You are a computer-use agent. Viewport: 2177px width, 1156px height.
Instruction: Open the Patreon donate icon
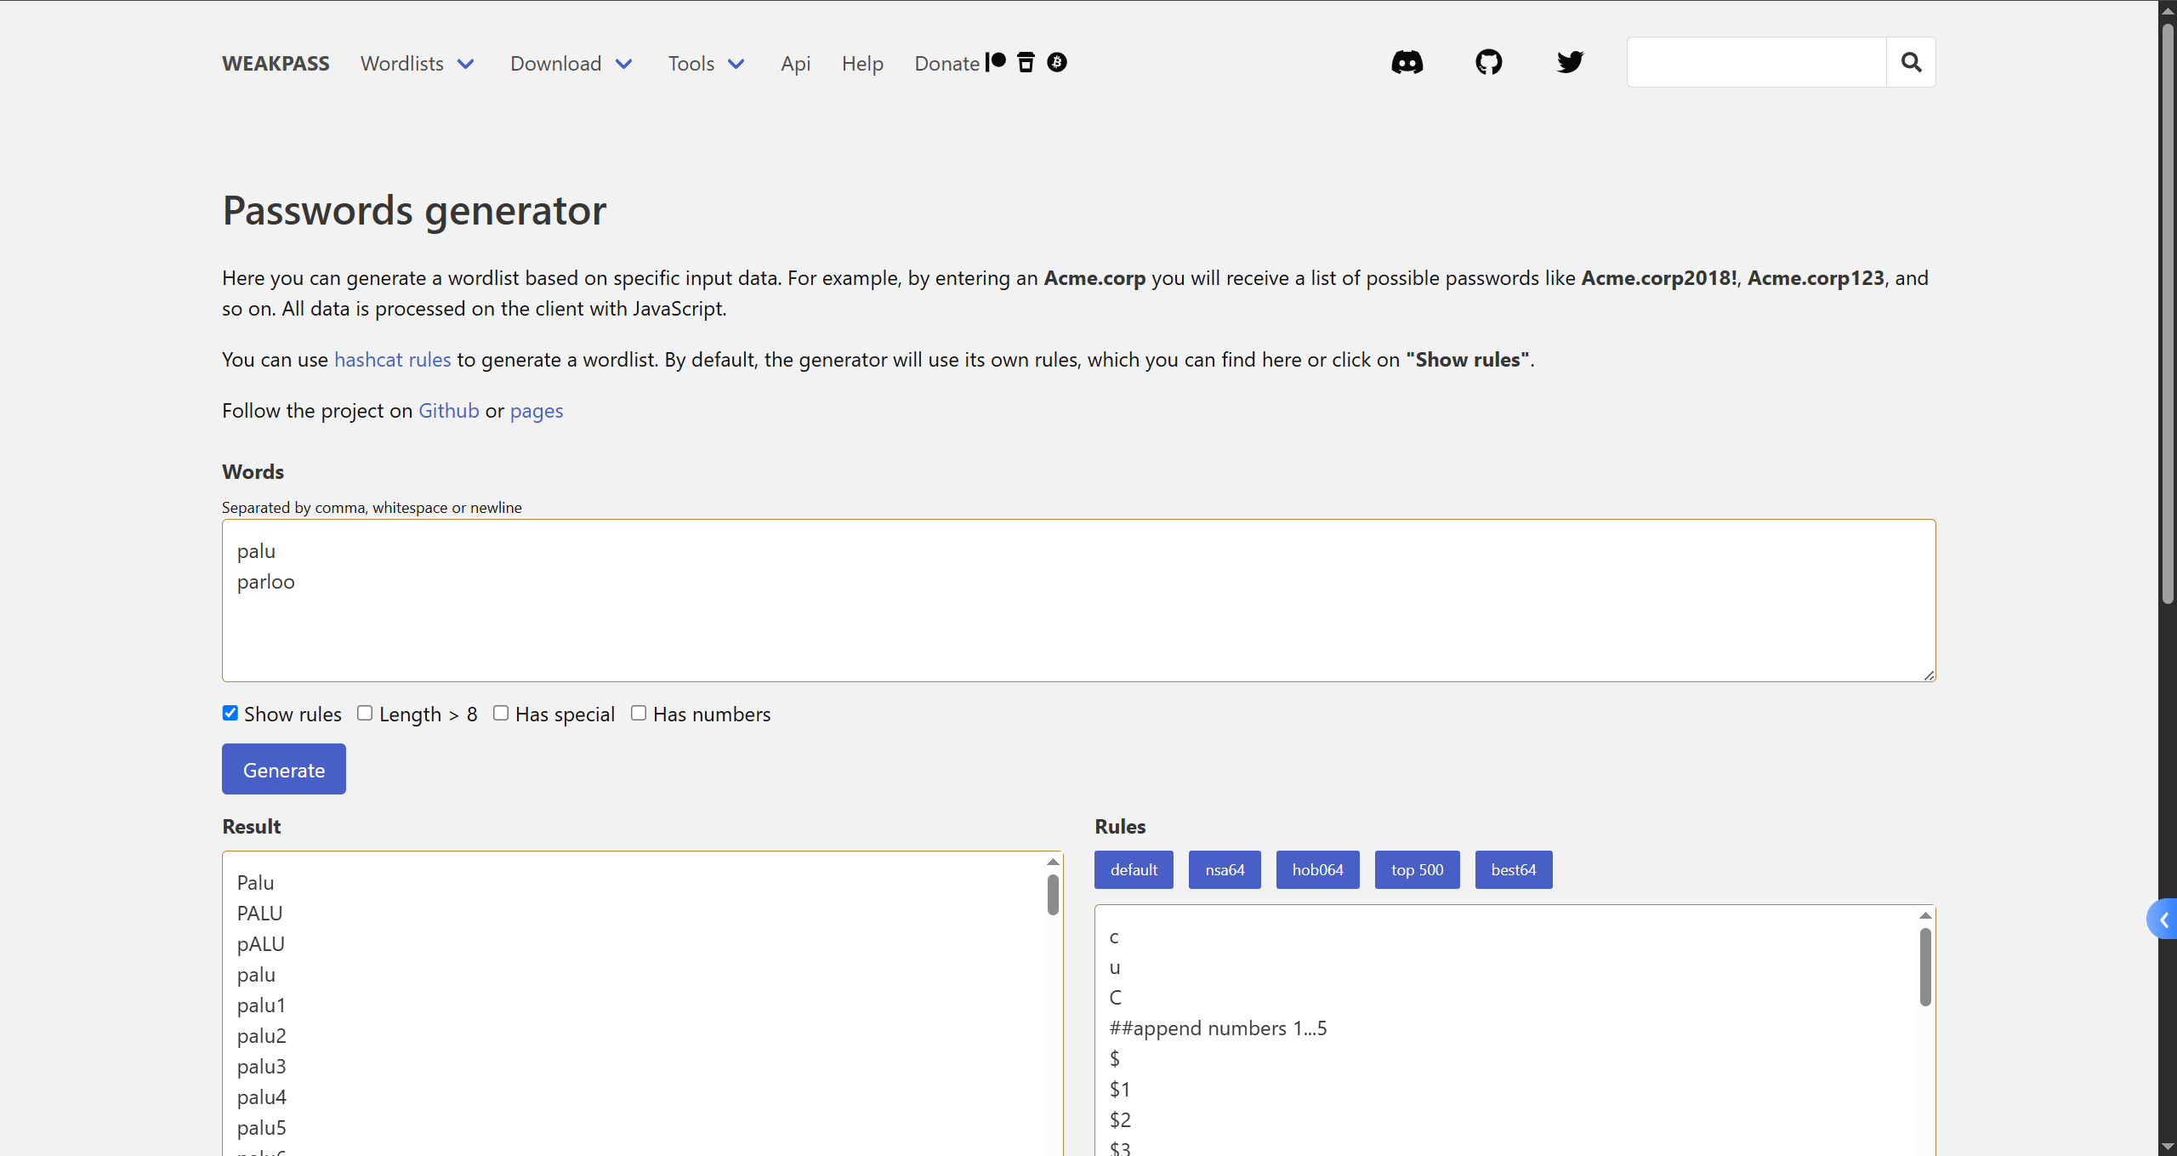pos(996,62)
